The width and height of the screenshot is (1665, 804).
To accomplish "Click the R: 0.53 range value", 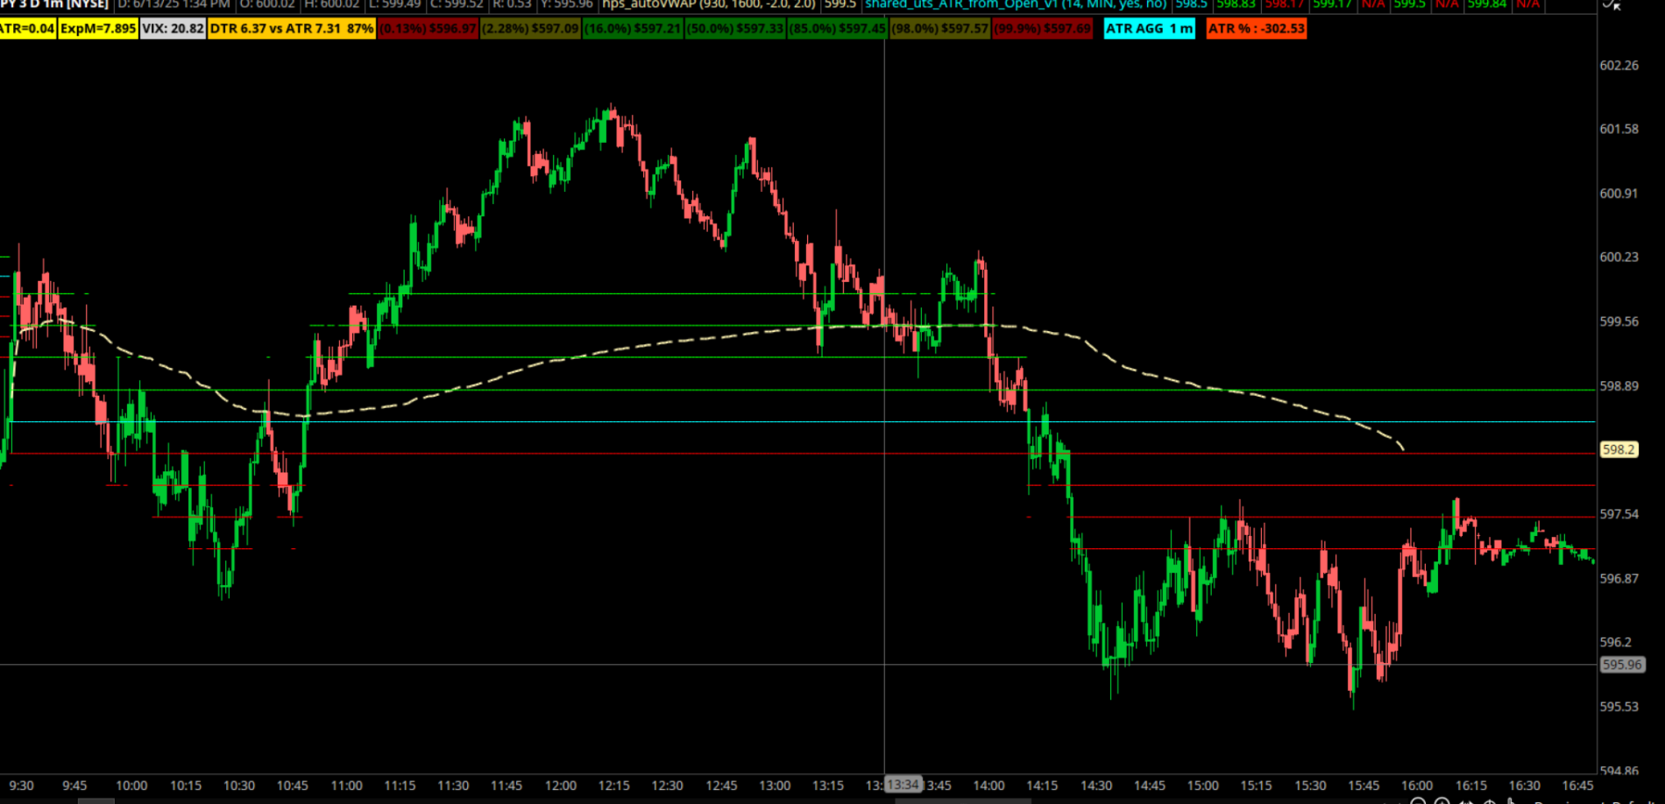I will [512, 4].
